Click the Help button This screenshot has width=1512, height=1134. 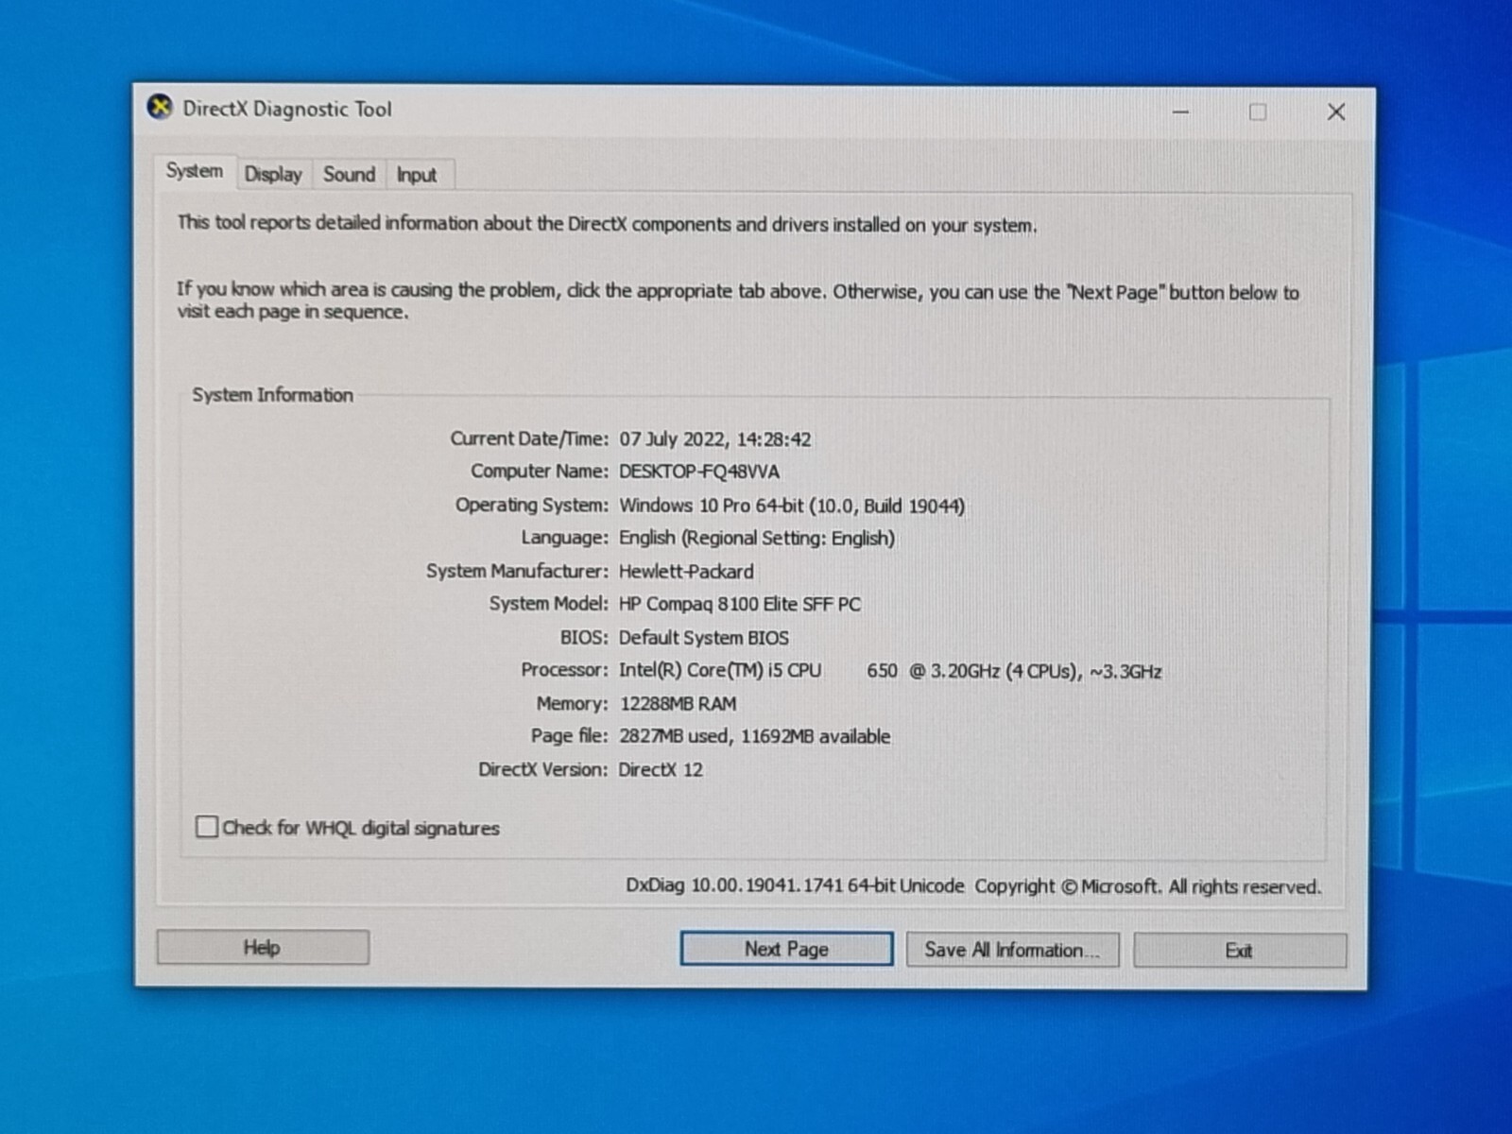[x=263, y=948]
